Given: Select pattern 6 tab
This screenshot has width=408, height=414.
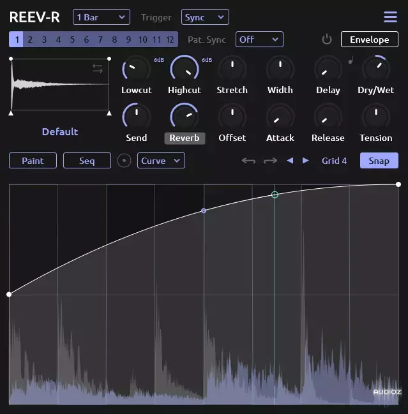Looking at the screenshot, I should click(86, 40).
